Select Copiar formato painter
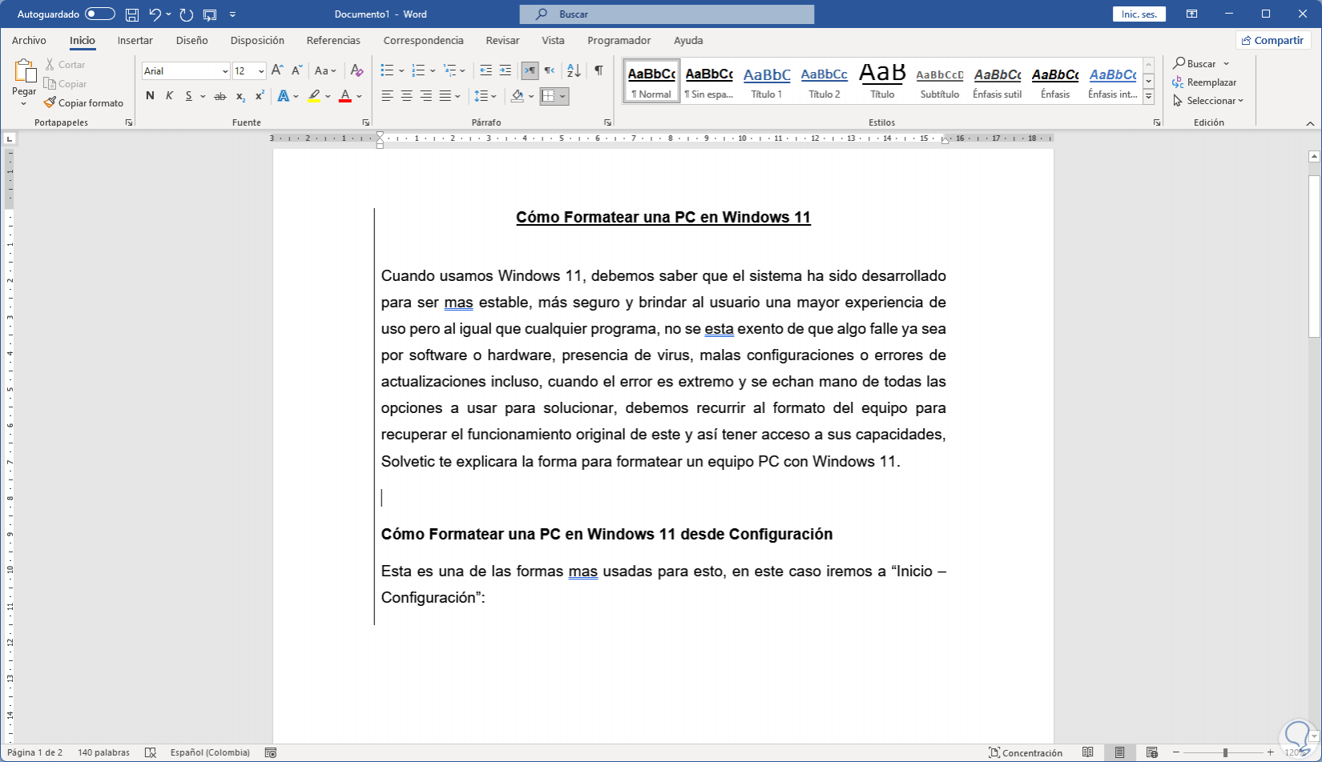This screenshot has height=762, width=1322. [x=84, y=102]
